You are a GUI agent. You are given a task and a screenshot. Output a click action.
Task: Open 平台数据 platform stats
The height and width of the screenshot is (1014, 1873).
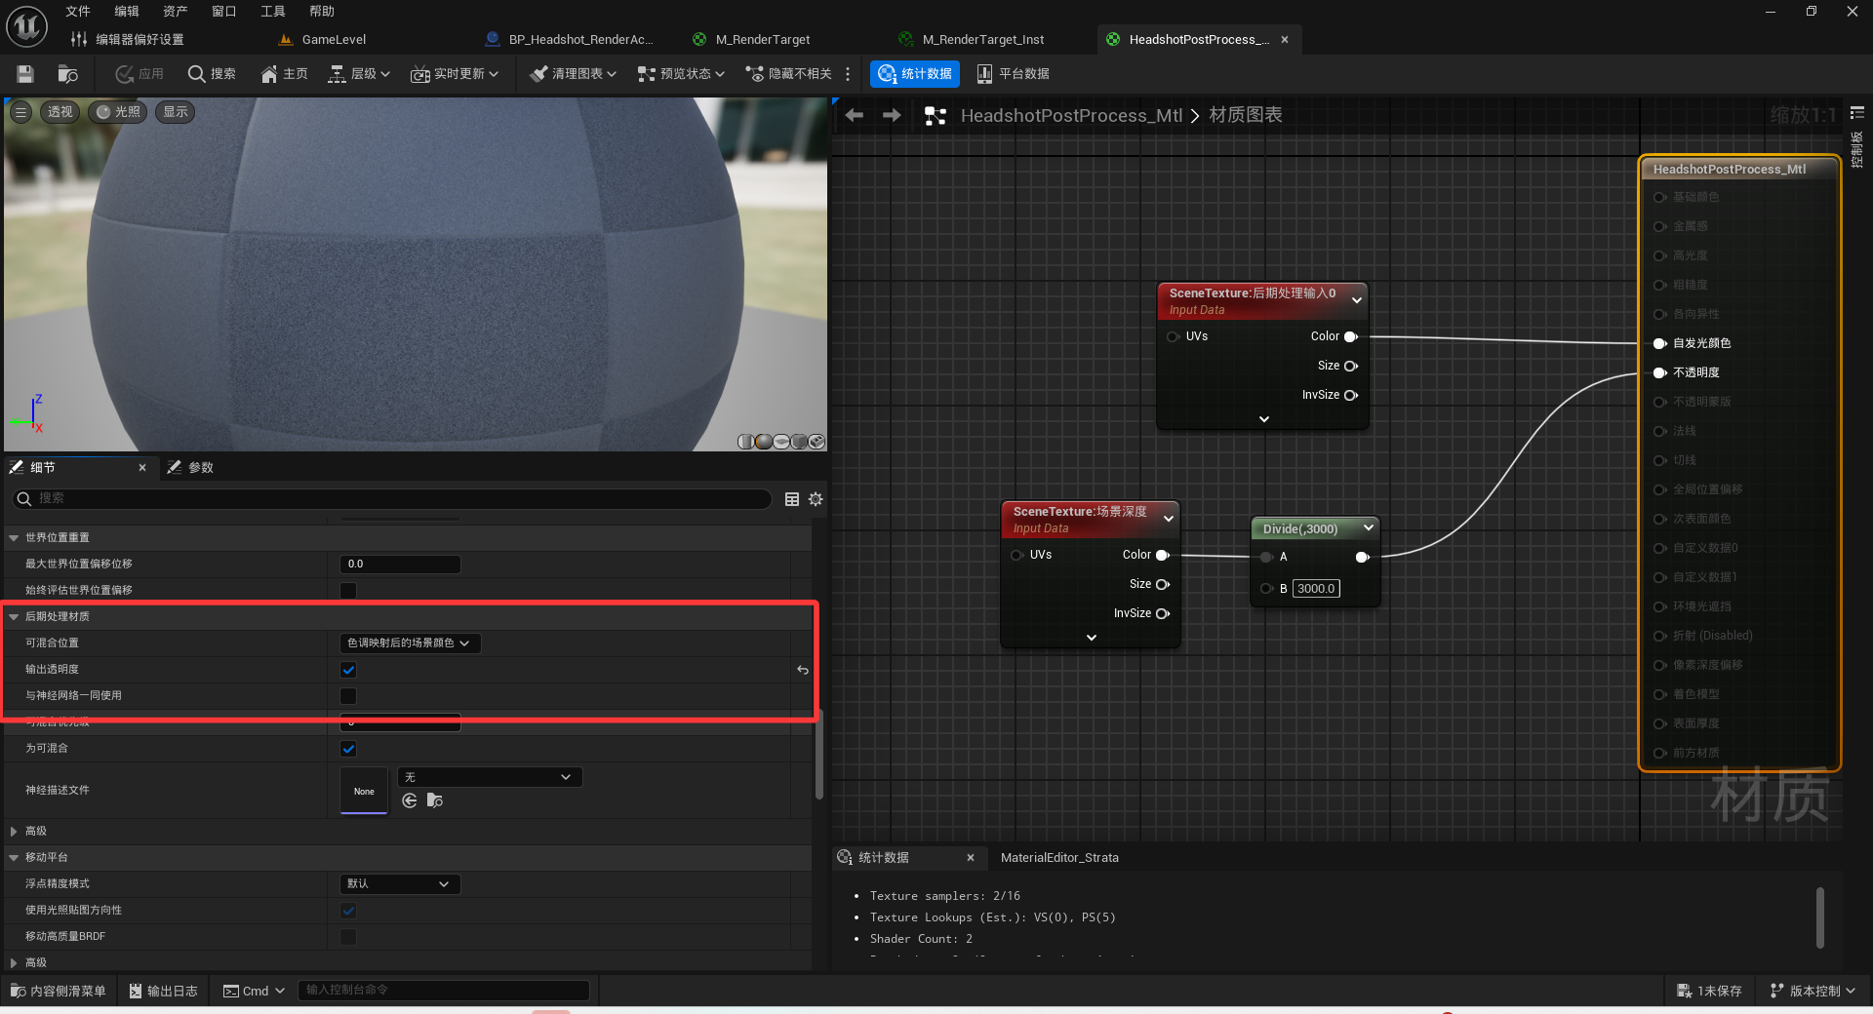click(1013, 74)
